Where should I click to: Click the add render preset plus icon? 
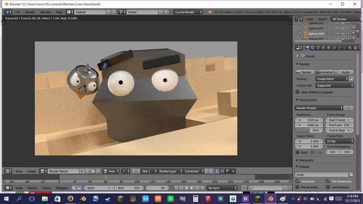[x=345, y=108]
